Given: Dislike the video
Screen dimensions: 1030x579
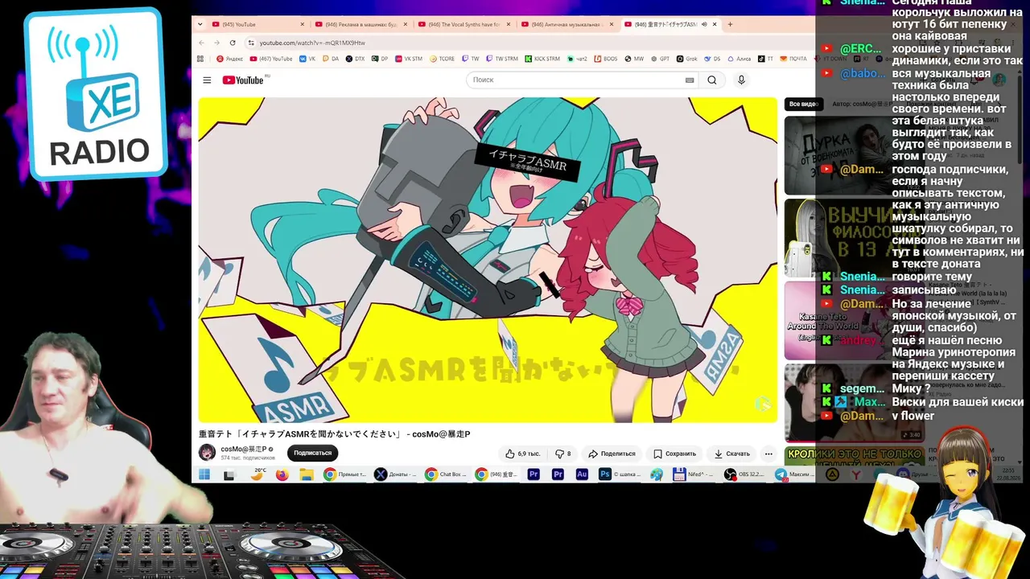Looking at the screenshot, I should (x=563, y=454).
